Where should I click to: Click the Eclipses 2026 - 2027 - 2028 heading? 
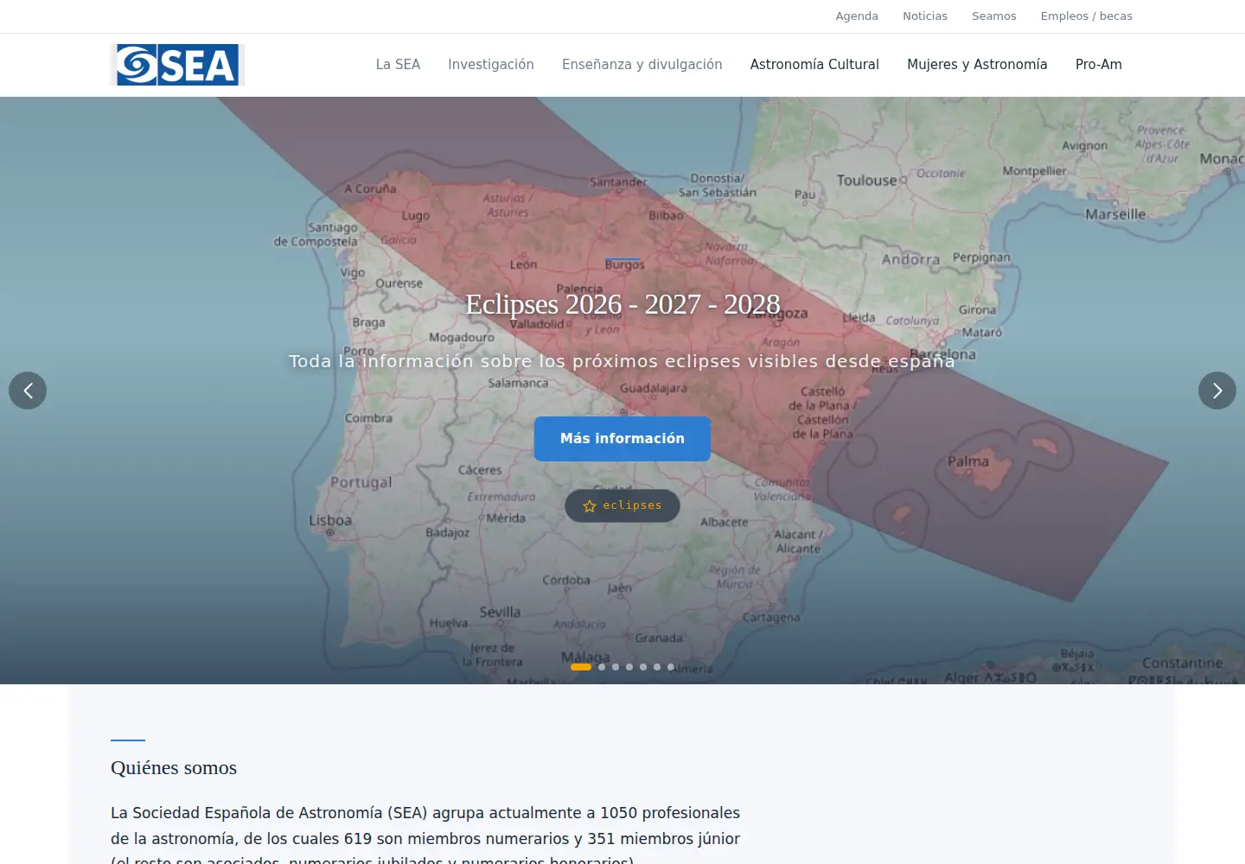(x=622, y=304)
